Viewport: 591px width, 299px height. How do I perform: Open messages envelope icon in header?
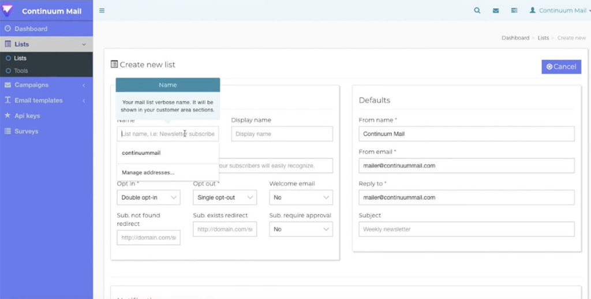[496, 10]
